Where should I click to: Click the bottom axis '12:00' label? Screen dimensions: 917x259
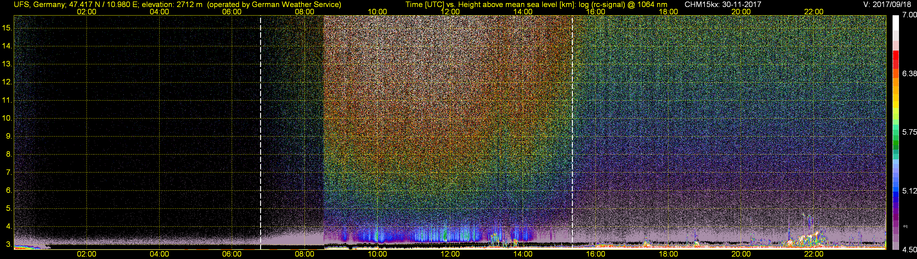point(450,254)
